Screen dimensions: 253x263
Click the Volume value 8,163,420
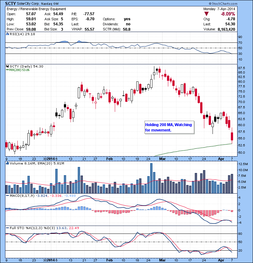pos(226,29)
